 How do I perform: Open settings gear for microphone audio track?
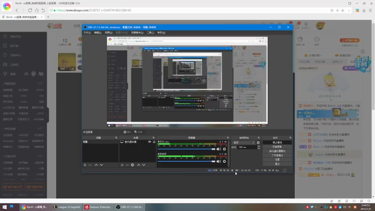(x=224, y=149)
